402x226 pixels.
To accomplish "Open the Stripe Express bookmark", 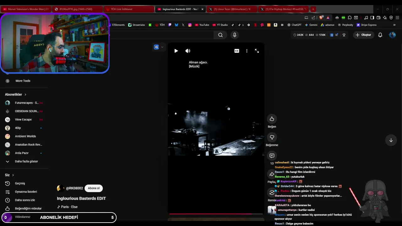I will coord(367,25).
